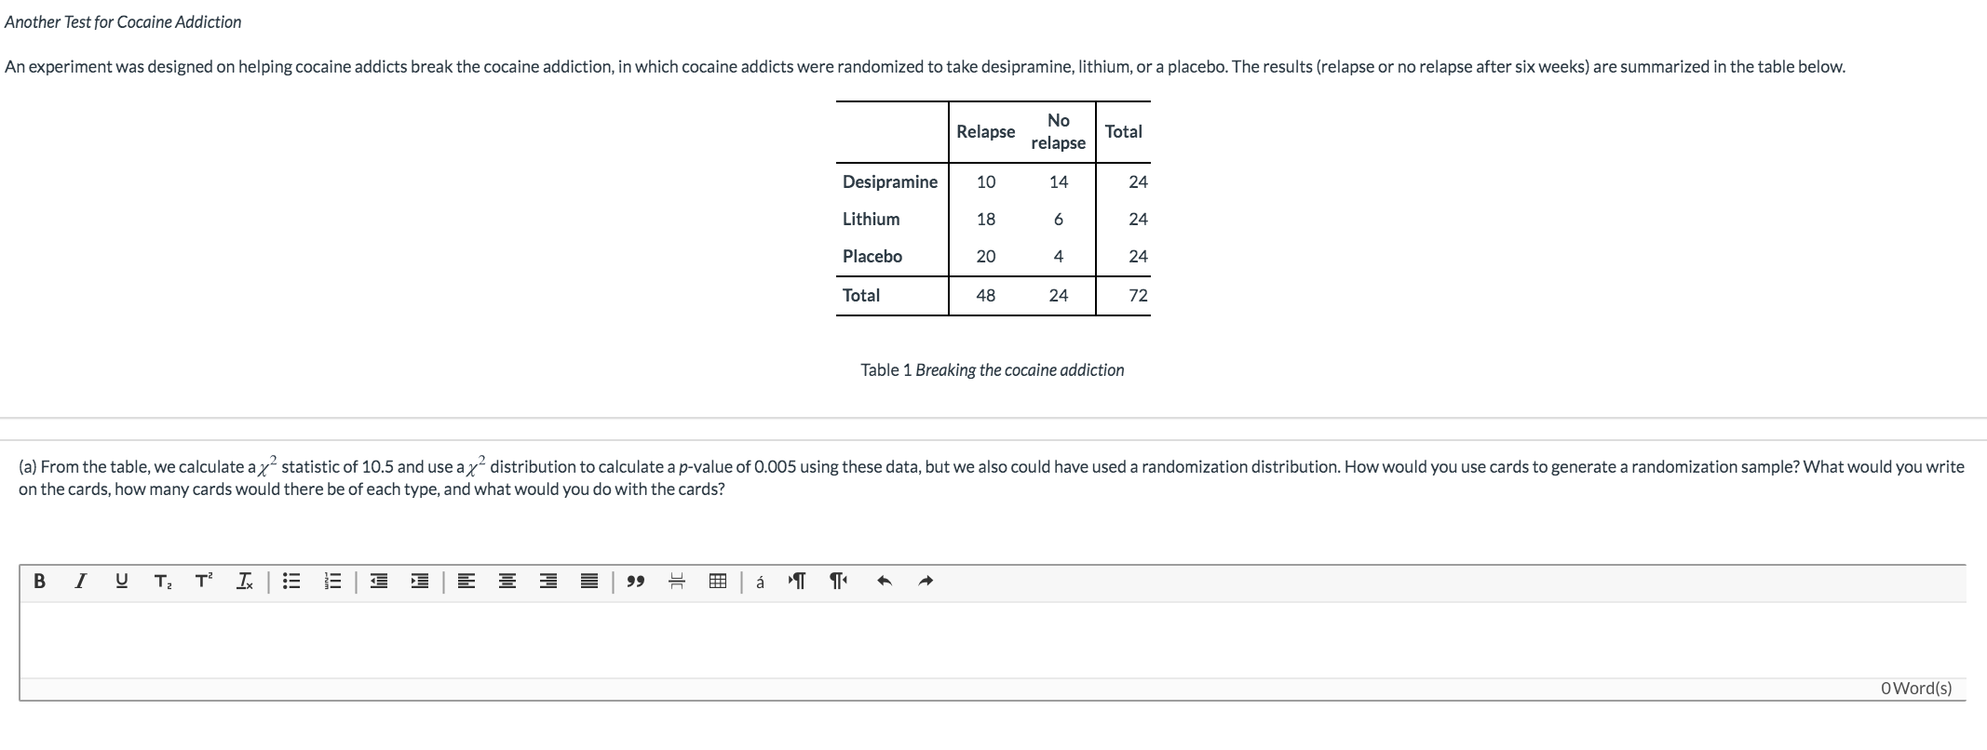Justify the text alignment
The width and height of the screenshot is (1987, 750).
click(589, 582)
